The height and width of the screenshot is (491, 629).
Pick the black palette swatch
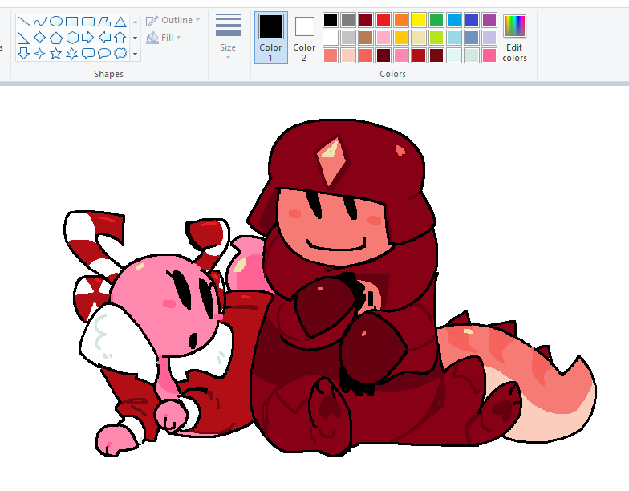click(x=331, y=20)
